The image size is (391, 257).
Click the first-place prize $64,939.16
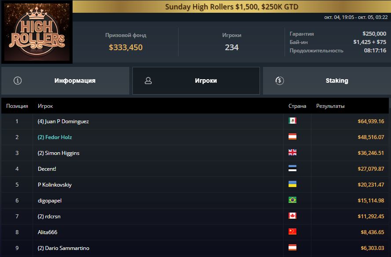pos(371,121)
